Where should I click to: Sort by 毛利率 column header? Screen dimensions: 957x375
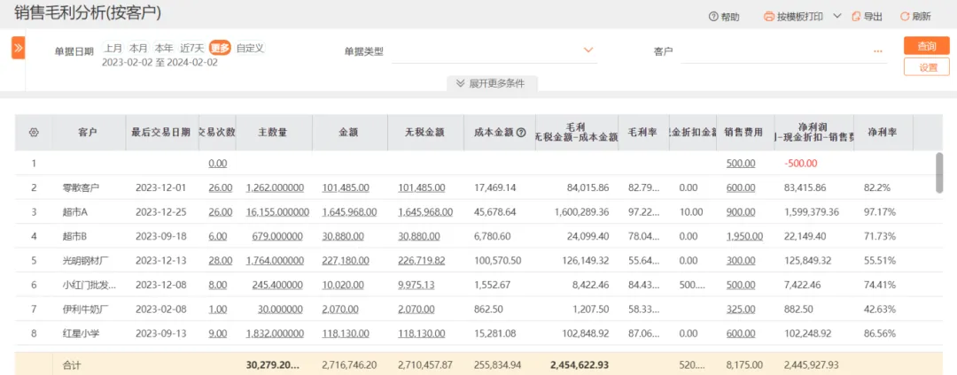click(643, 132)
